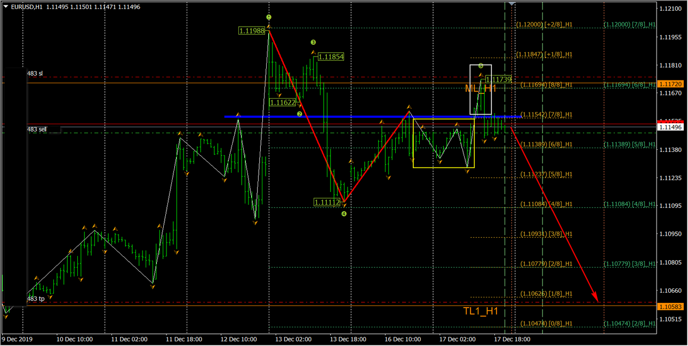Open the EURUSD,H1 chart menu triangle

pos(6,7)
